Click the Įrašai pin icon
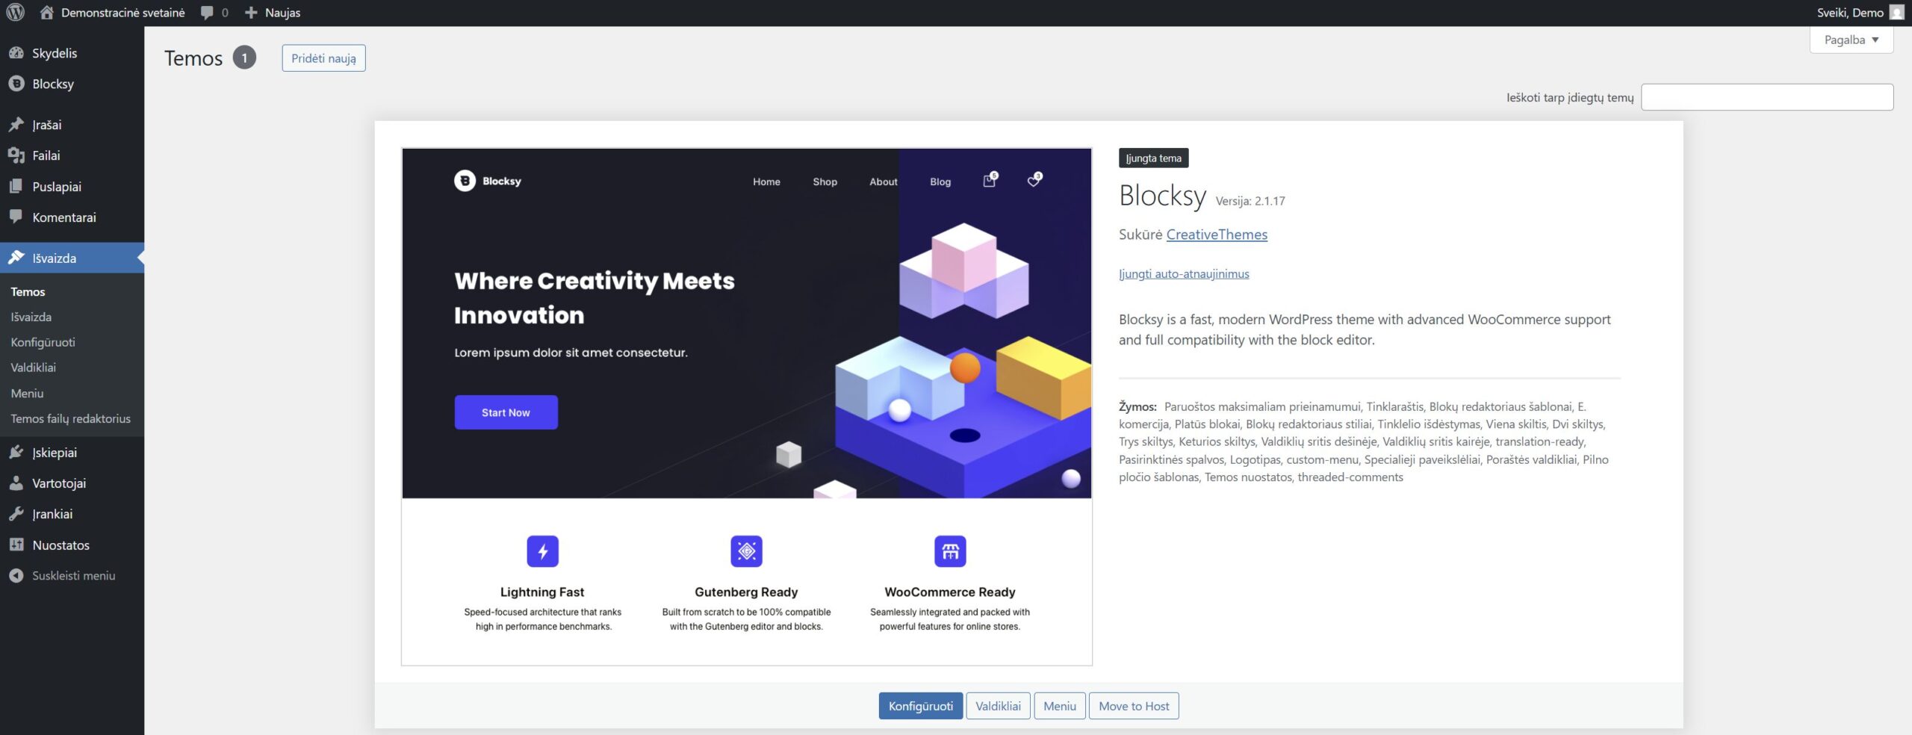 (16, 125)
